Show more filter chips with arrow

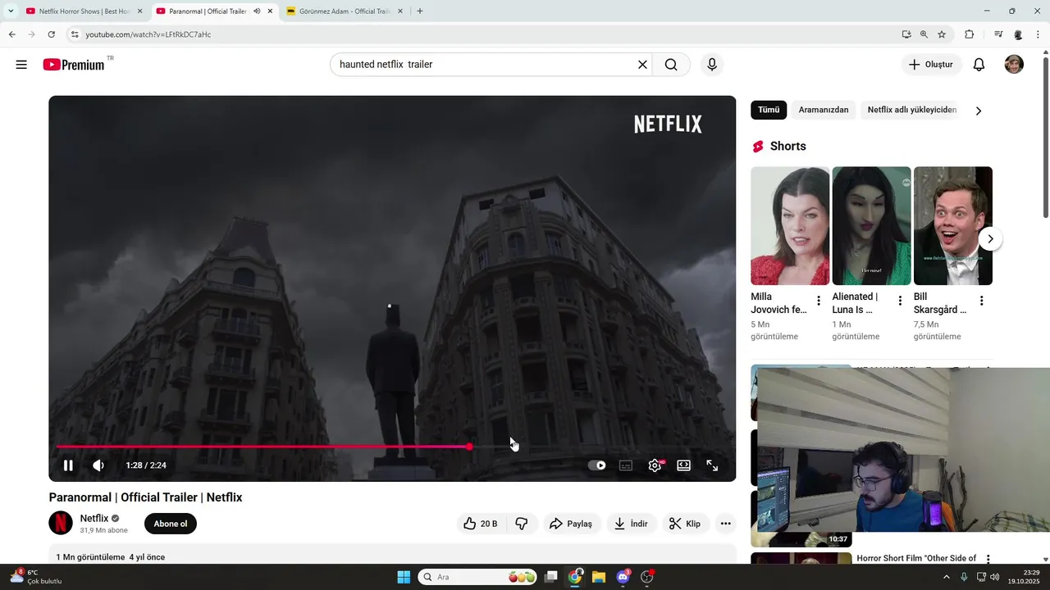(978, 111)
